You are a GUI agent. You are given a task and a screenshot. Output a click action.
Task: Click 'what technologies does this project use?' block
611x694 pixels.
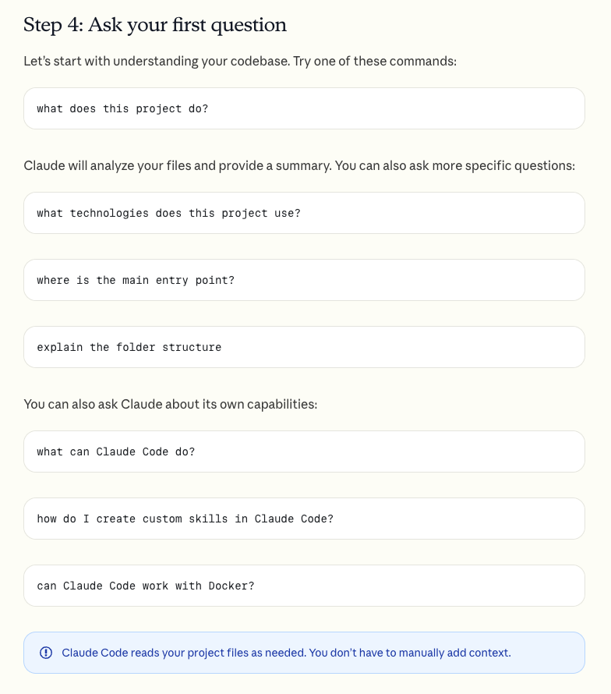304,213
